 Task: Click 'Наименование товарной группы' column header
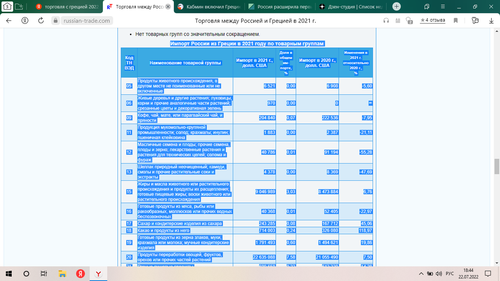click(x=185, y=63)
